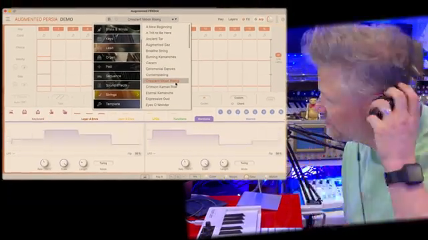Choose the Sound Effects category

117,85
